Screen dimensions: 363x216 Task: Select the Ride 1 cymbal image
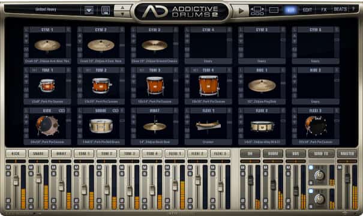[x=262, y=85]
